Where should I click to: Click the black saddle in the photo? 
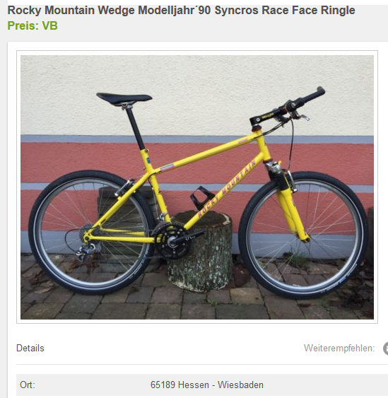coord(124,98)
